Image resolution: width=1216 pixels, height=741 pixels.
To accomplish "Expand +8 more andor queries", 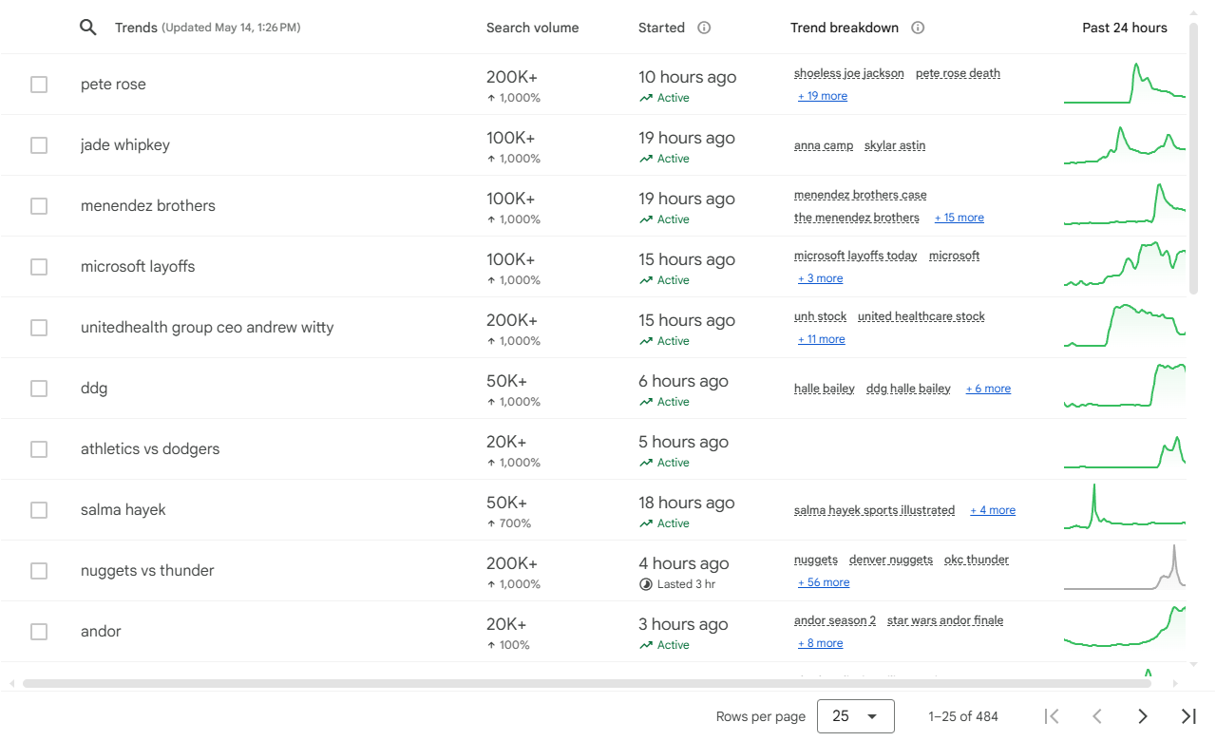I will [x=821, y=643].
